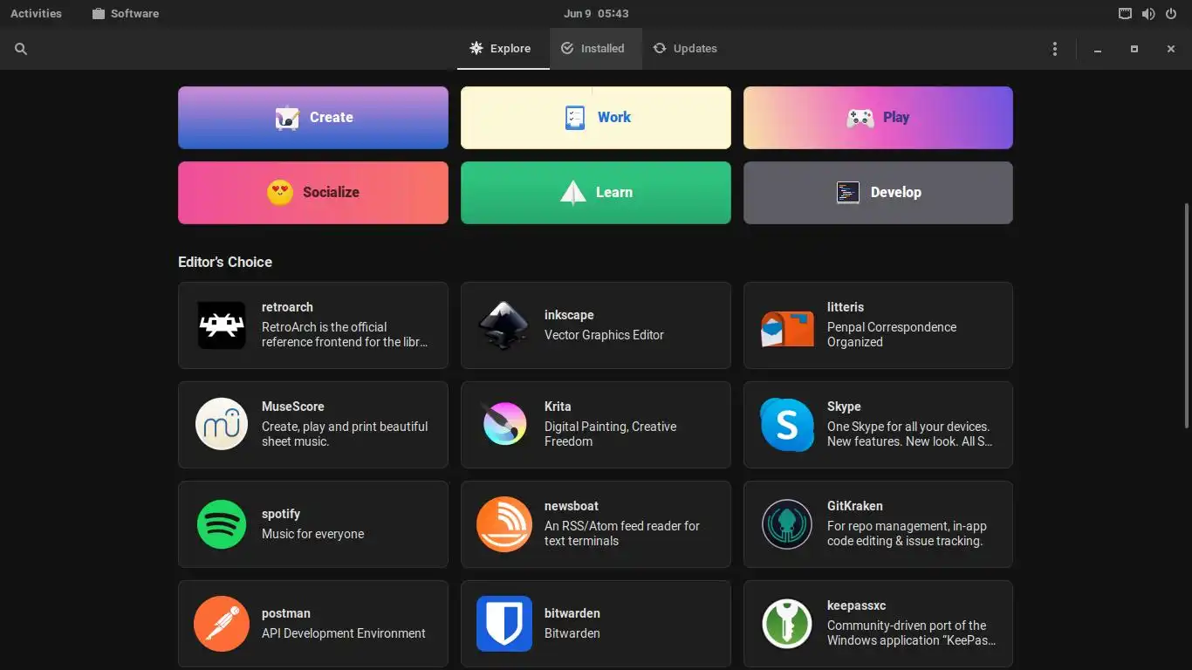Open the Learn category banner
Viewport: 1192px width, 670px height.
(596, 193)
